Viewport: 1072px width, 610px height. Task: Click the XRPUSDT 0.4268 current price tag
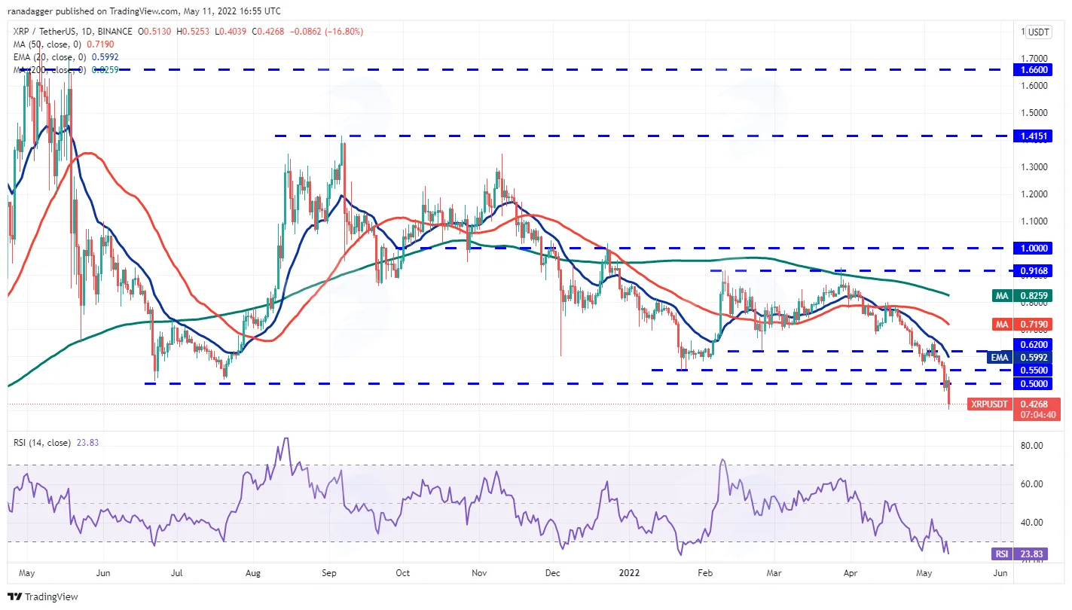pos(1013,404)
